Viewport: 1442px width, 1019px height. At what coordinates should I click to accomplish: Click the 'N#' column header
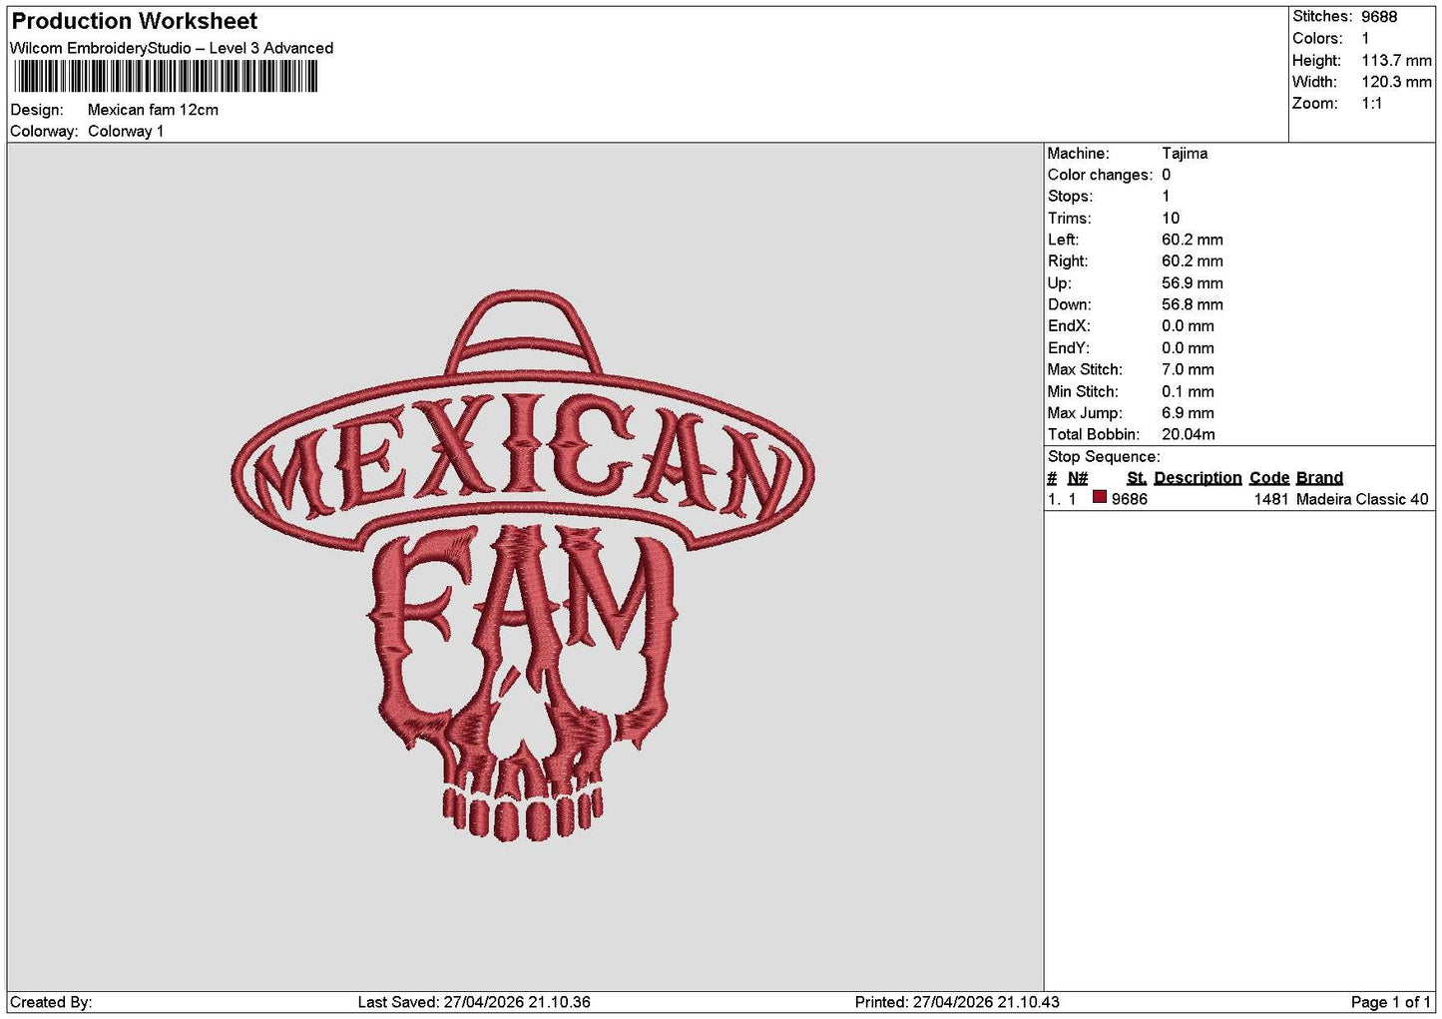pyautogui.click(x=1078, y=478)
